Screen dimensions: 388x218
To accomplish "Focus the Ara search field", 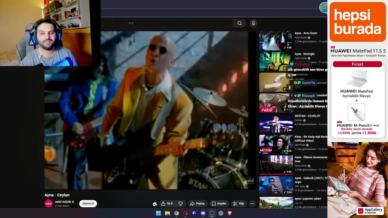I will point(179,23).
